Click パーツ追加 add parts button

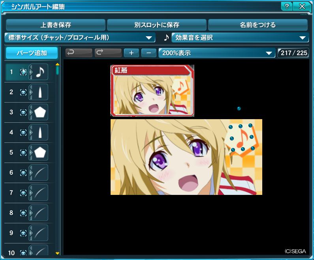click(x=32, y=53)
